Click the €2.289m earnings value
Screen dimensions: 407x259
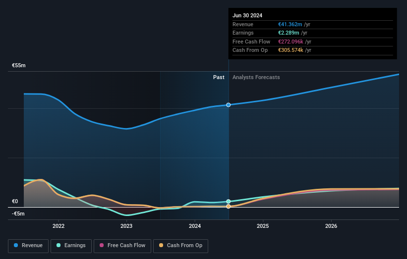(289, 33)
